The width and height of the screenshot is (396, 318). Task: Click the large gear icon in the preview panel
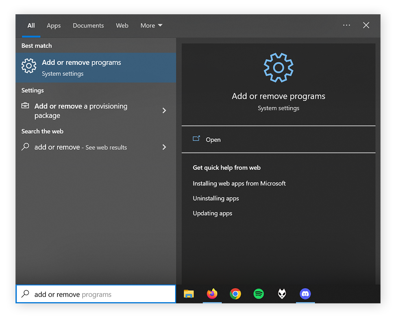pyautogui.click(x=278, y=67)
